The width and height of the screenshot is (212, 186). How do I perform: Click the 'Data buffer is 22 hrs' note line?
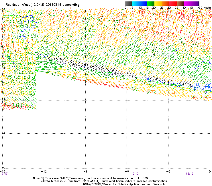click(x=104, y=181)
